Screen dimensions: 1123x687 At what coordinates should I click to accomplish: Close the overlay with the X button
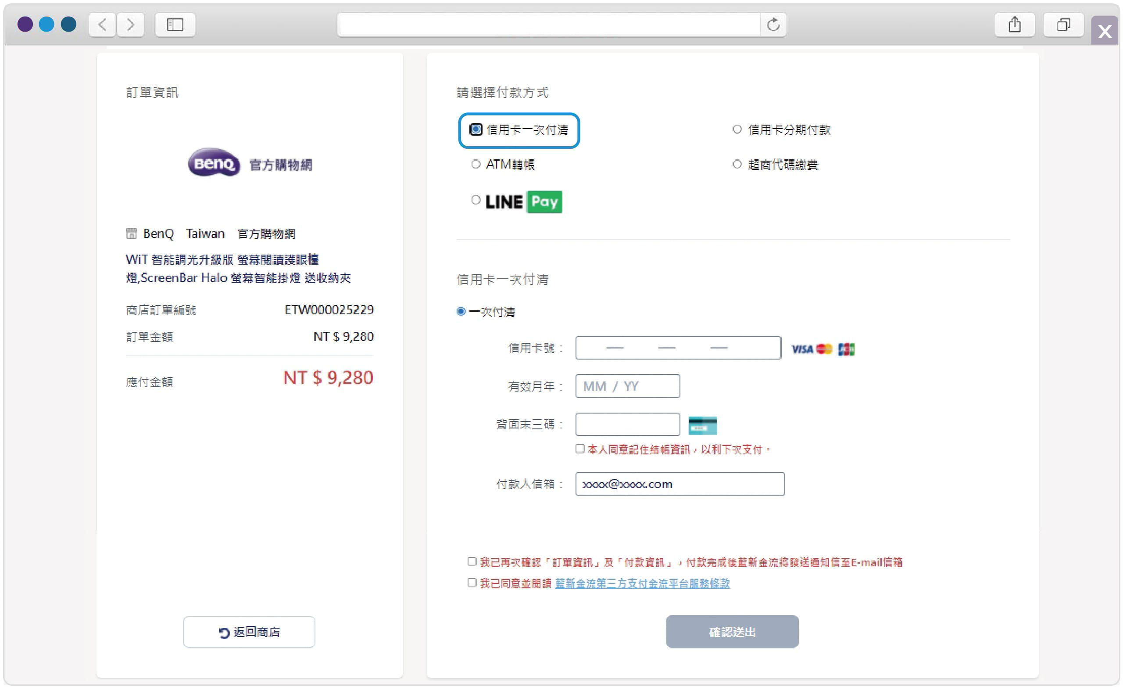point(1105,31)
